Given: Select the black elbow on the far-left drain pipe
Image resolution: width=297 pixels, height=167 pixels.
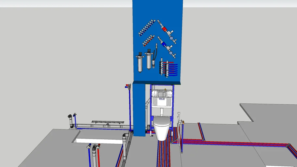Looking at the screenshot, I should (x=70, y=117).
